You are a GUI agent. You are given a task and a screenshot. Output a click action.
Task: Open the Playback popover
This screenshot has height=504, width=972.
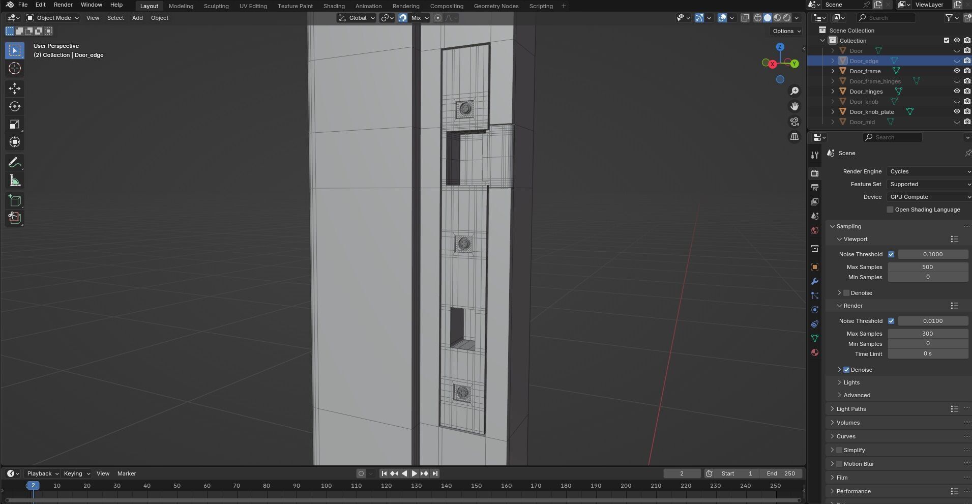(x=42, y=473)
